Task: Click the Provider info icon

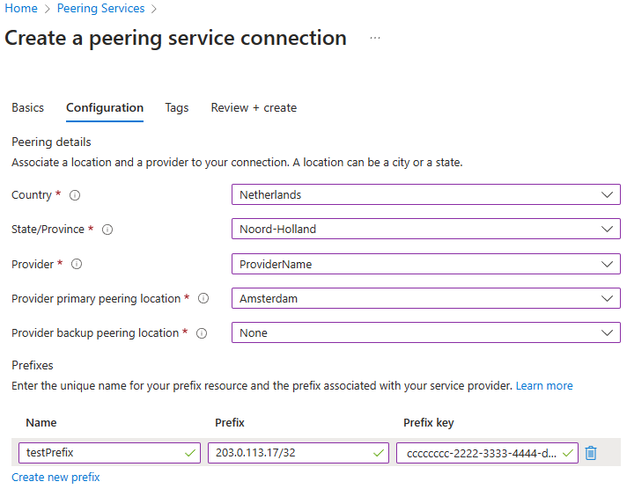Action: 77,264
